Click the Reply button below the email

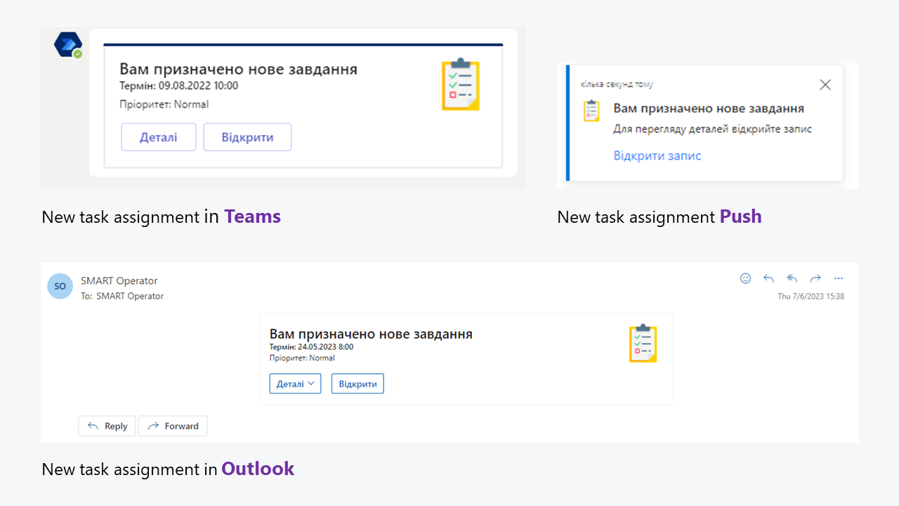[107, 426]
